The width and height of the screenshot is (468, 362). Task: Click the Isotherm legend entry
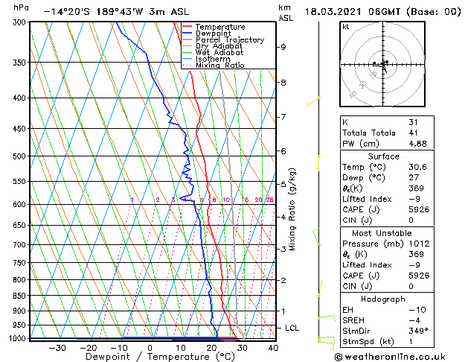pyautogui.click(x=206, y=59)
